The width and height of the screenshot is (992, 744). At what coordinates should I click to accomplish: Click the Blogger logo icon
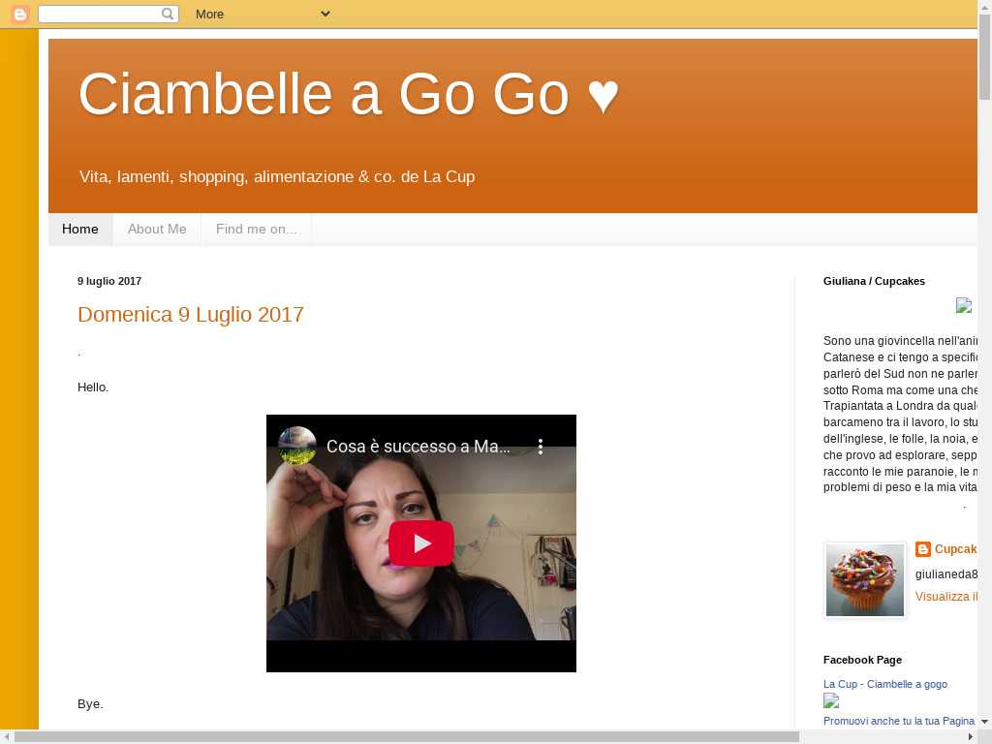(x=19, y=14)
